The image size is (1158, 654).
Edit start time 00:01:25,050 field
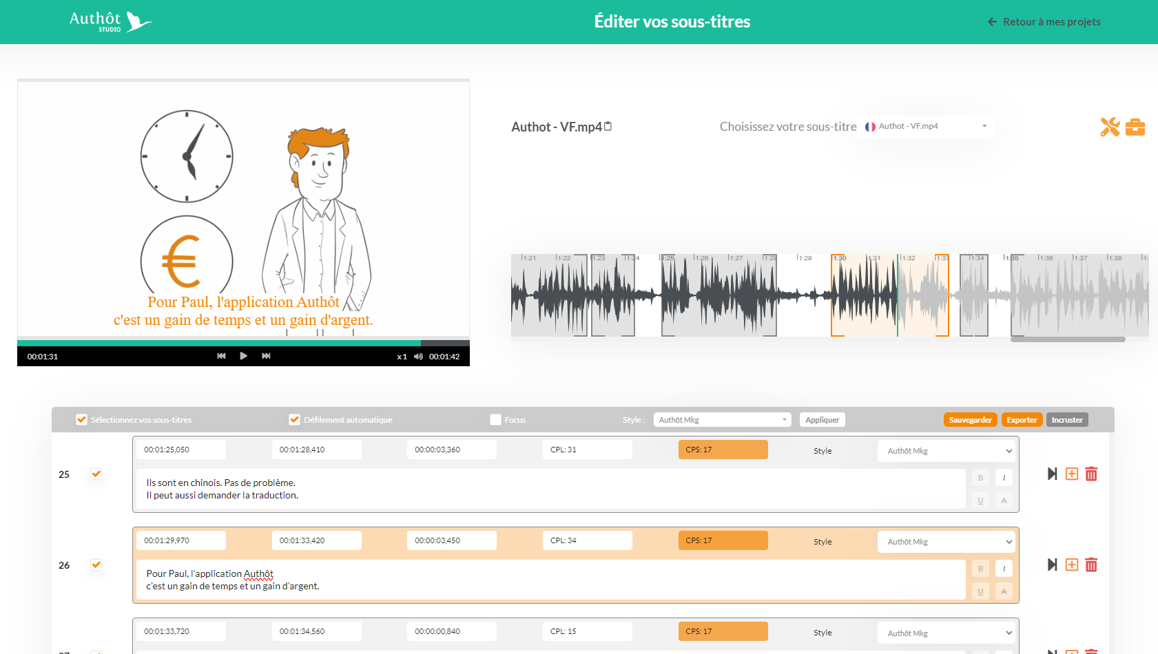(x=181, y=450)
